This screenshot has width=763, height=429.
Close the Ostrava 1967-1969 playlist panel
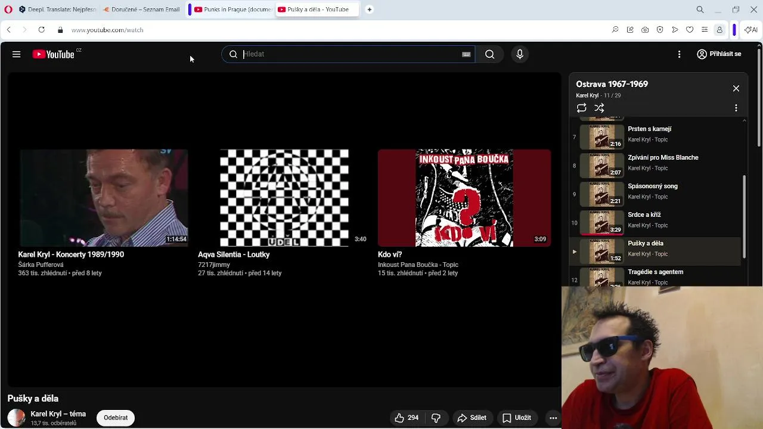(736, 89)
